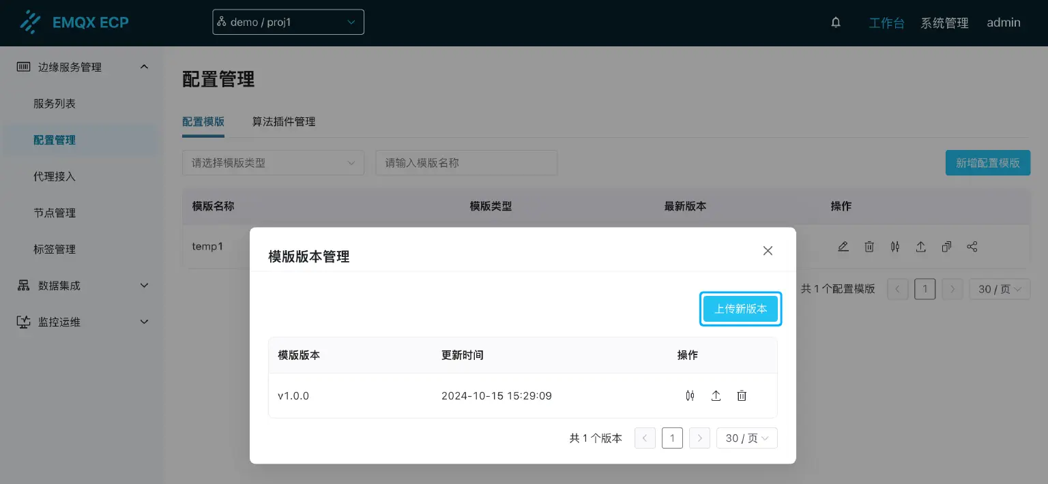Screen dimensions: 1048x484
Task: Click upload icon for version v1.0.0
Action: [716, 395]
